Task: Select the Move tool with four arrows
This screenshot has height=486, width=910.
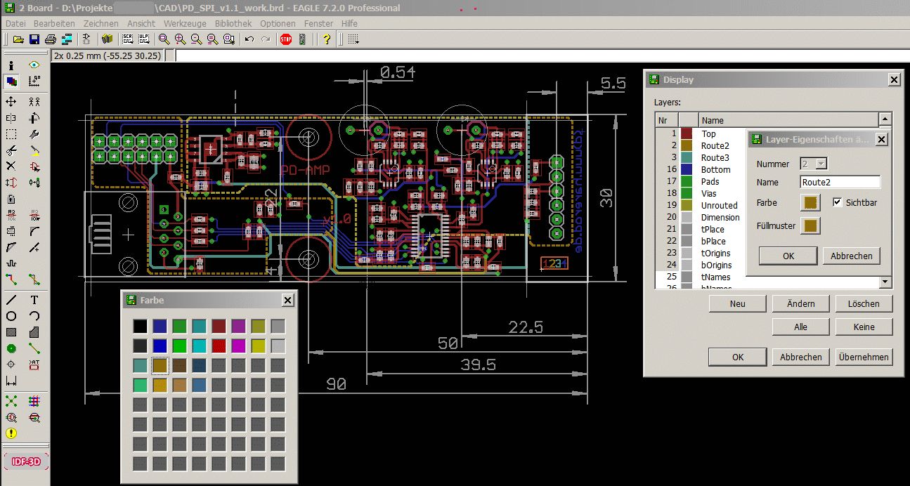Action: (x=11, y=102)
